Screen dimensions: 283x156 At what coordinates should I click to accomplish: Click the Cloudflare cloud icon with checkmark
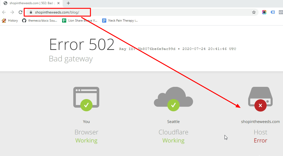click(x=173, y=99)
